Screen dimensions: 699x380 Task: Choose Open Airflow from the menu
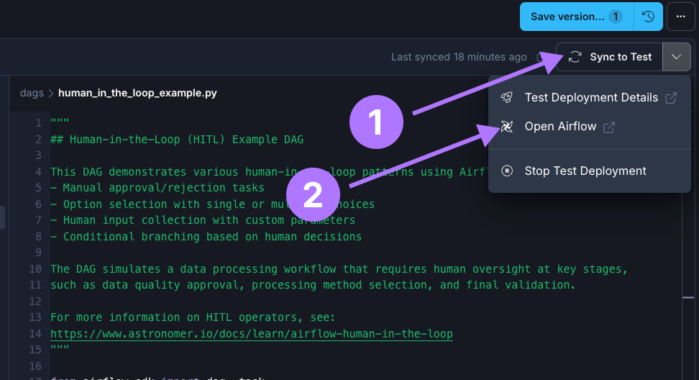point(560,127)
